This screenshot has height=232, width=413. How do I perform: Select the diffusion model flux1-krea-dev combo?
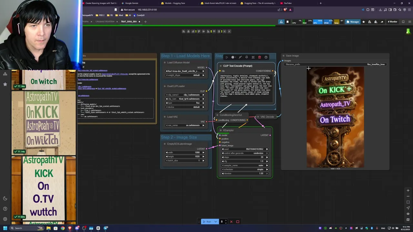(x=185, y=71)
